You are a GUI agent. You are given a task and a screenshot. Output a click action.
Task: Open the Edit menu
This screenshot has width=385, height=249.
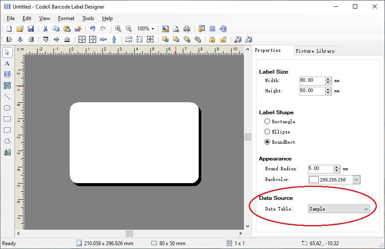tap(27, 18)
